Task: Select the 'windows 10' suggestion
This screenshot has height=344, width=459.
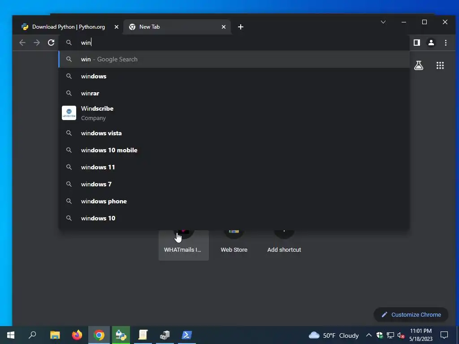Action: [234, 218]
